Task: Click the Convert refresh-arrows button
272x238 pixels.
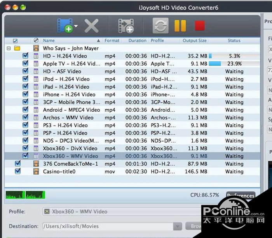Action: (x=160, y=26)
